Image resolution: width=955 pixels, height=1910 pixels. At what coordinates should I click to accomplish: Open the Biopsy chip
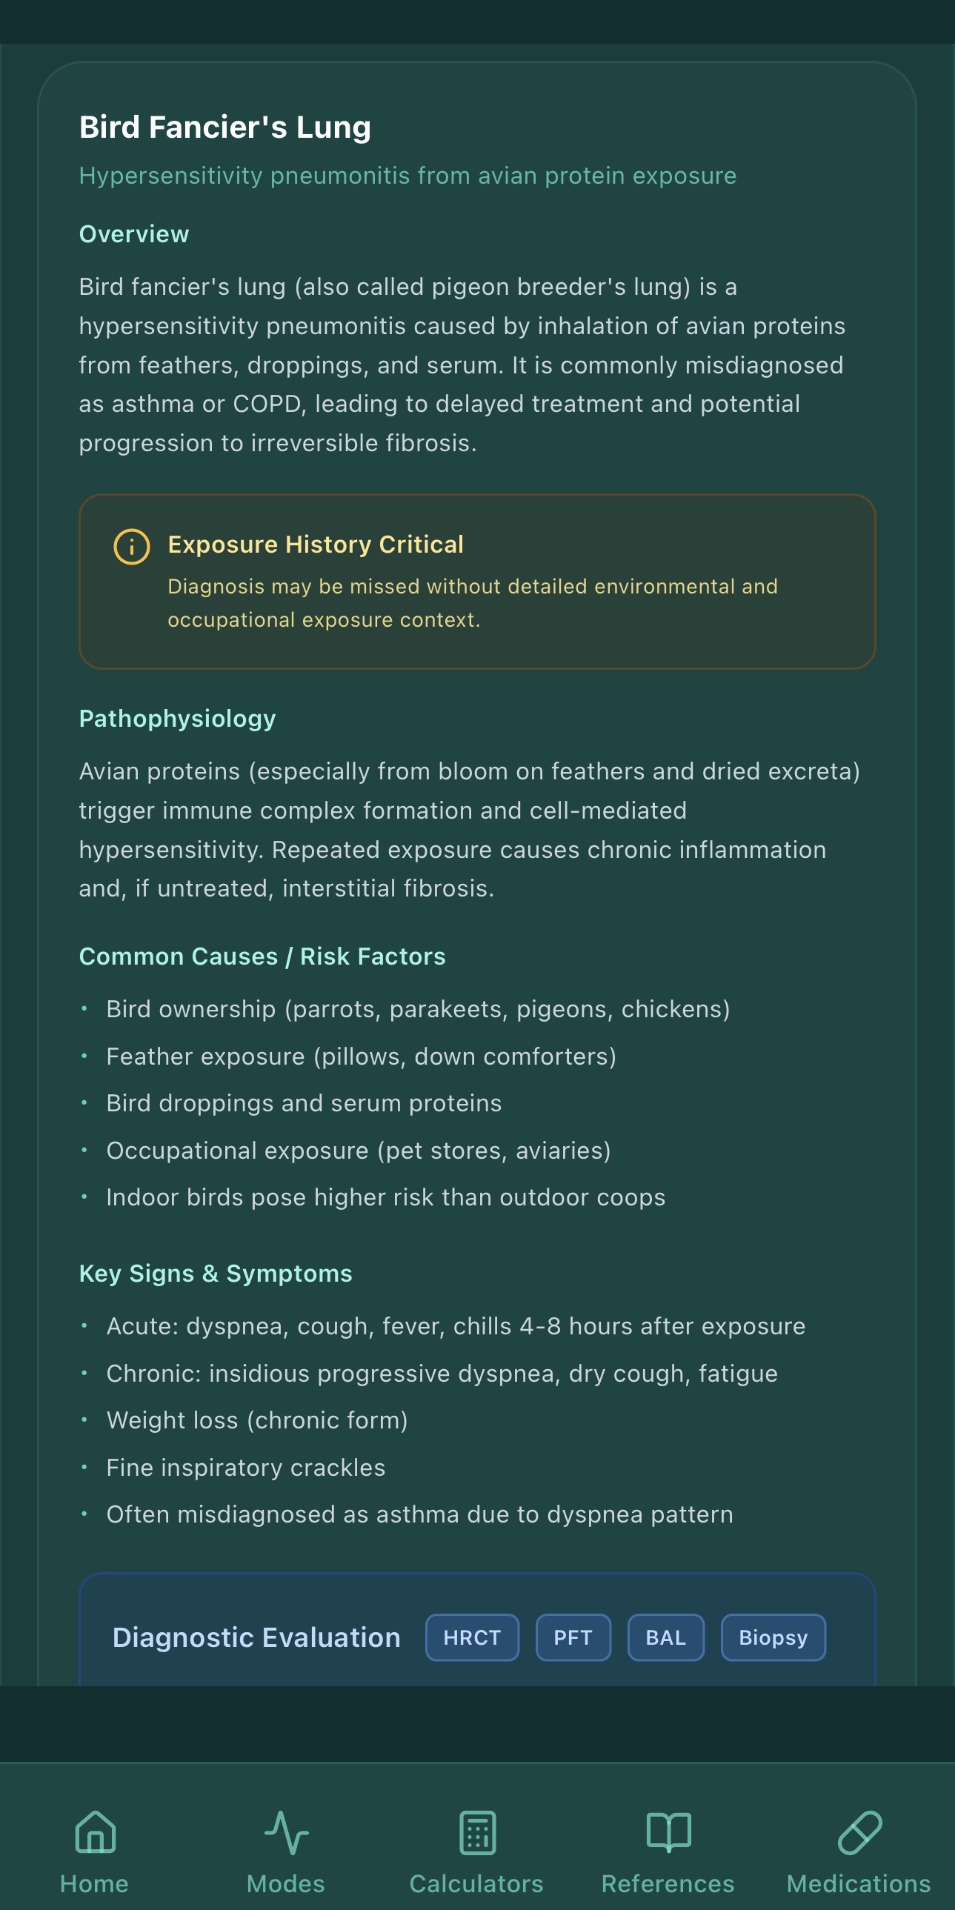click(773, 1638)
